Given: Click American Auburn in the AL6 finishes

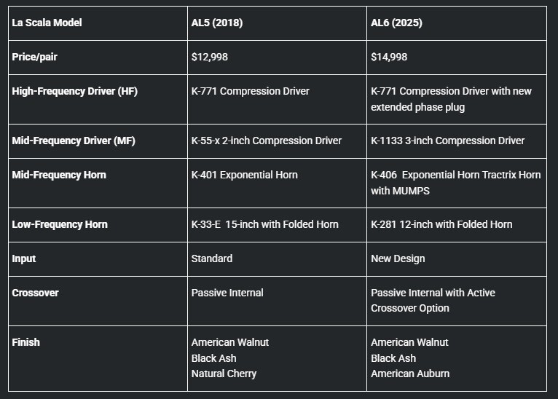Looking at the screenshot, I should click(410, 374).
